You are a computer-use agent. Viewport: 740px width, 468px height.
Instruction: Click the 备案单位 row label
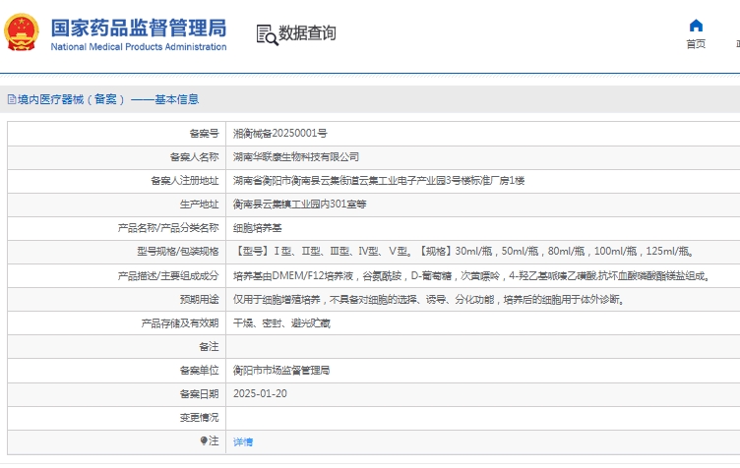(199, 371)
